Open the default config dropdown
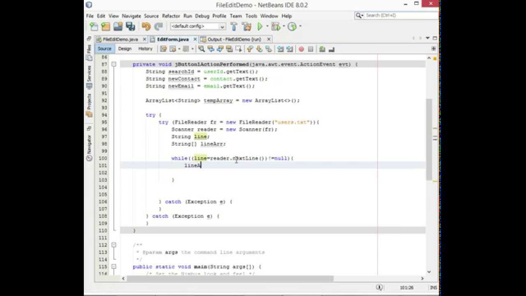Viewport: 526px width, 296px height. [198, 26]
